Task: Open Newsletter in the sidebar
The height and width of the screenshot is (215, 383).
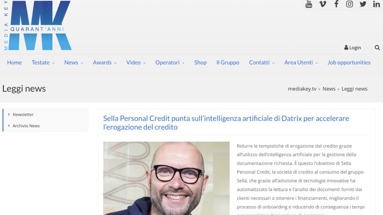Action: (23, 114)
